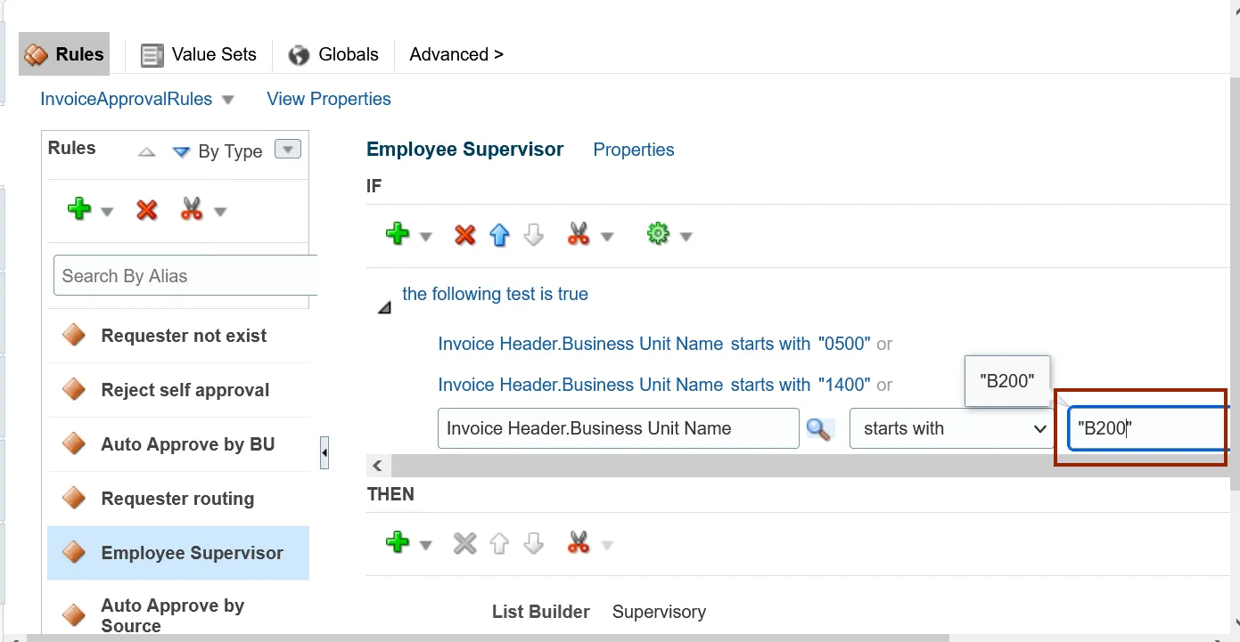Click the red delete rule icon in Rules panel
The image size is (1240, 642).
click(147, 210)
